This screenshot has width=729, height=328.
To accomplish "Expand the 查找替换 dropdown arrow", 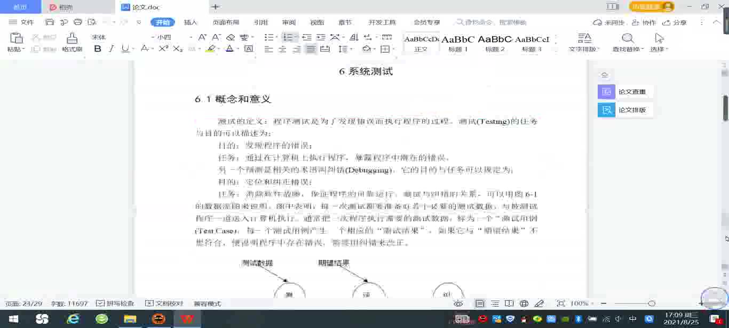I will click(643, 49).
